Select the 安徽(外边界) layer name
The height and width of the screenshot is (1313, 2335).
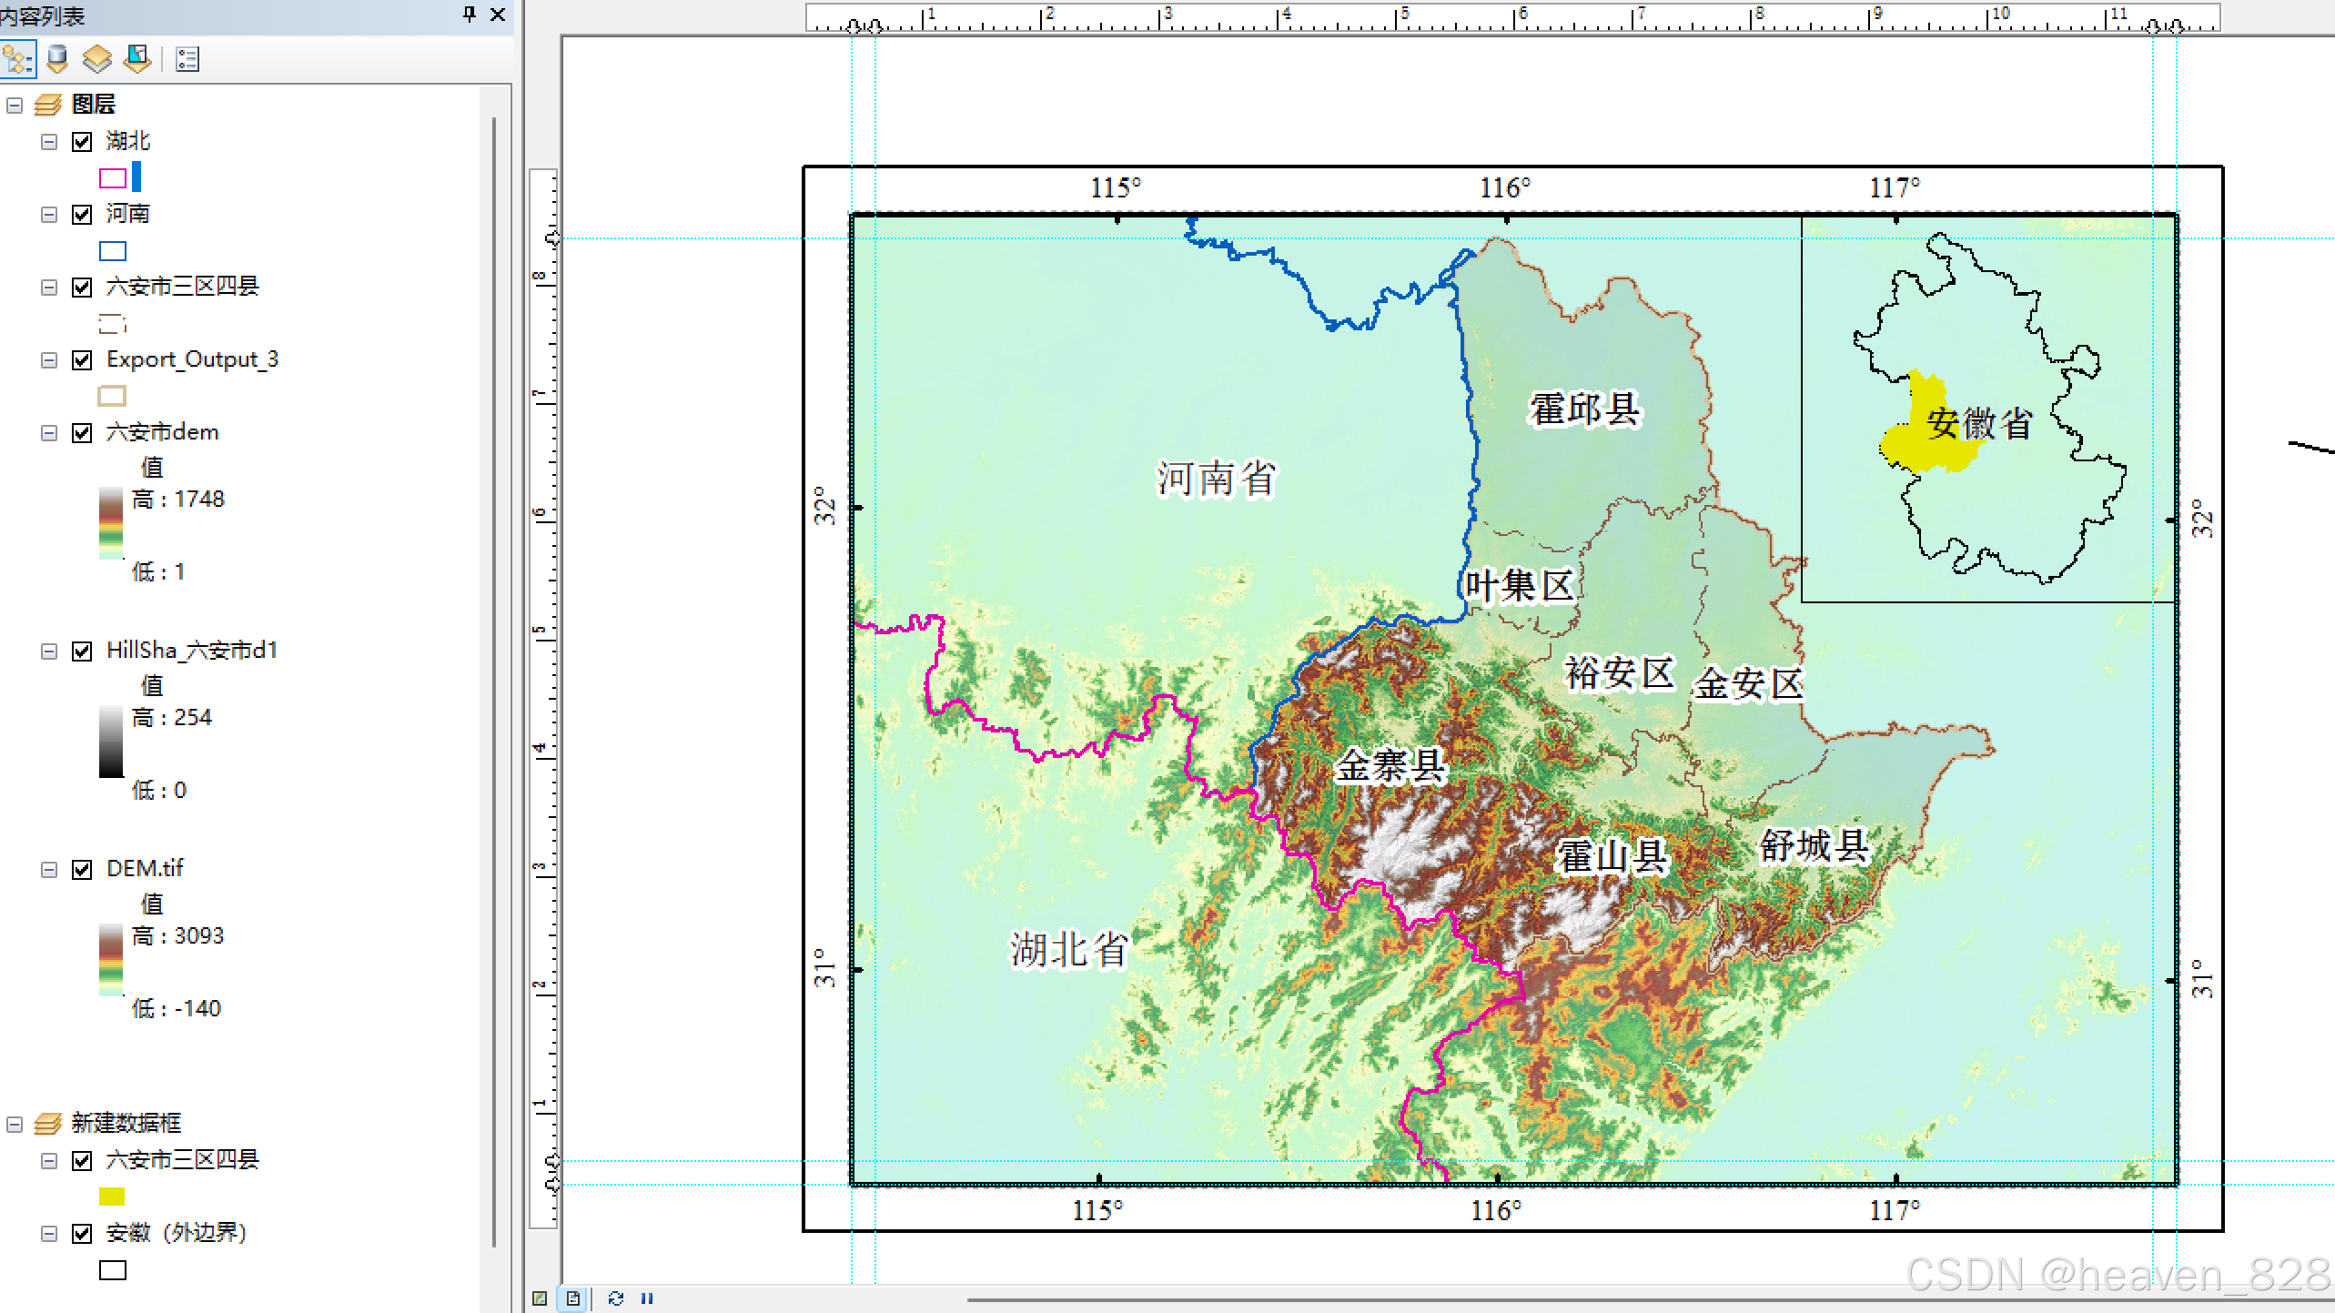pos(176,1233)
